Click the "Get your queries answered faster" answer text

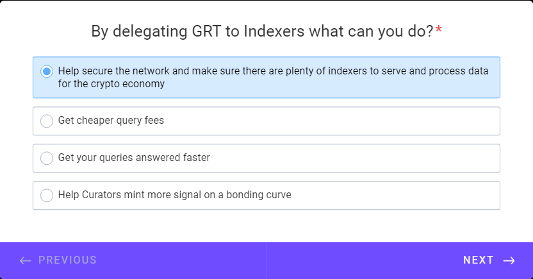134,158
